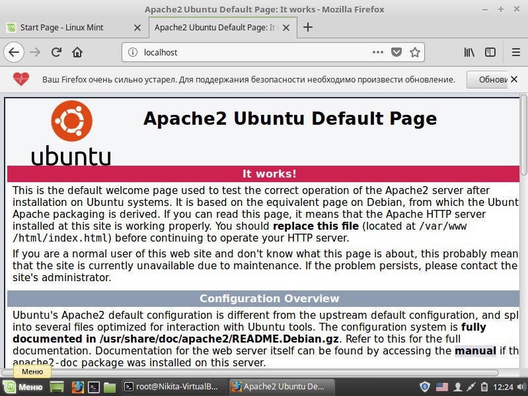Image resolution: width=528 pixels, height=396 pixels.
Task: Click the battery power tray icon
Action: pyautogui.click(x=484, y=387)
